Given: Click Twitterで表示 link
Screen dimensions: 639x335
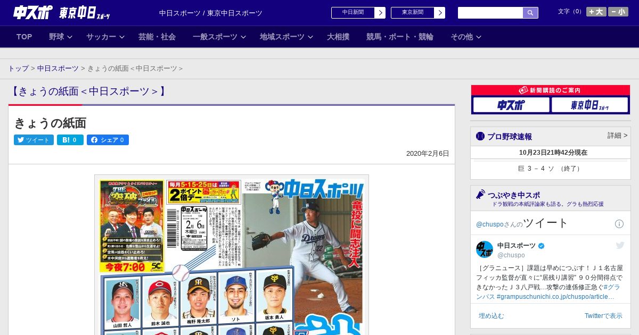Looking at the screenshot, I should click(x=603, y=316).
